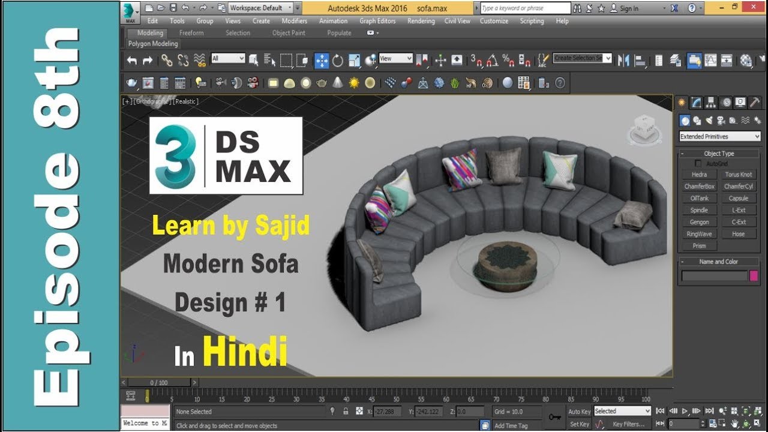Open the Utilities hammer tab

[755, 102]
